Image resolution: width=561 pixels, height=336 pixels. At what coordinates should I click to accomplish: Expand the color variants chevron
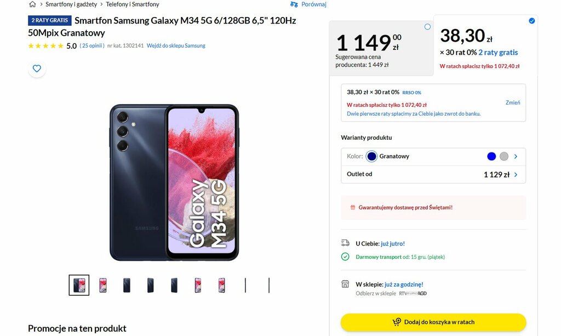click(516, 156)
